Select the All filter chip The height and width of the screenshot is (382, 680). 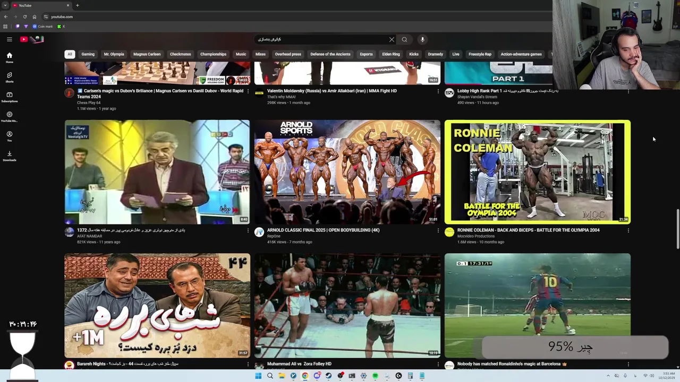click(70, 54)
